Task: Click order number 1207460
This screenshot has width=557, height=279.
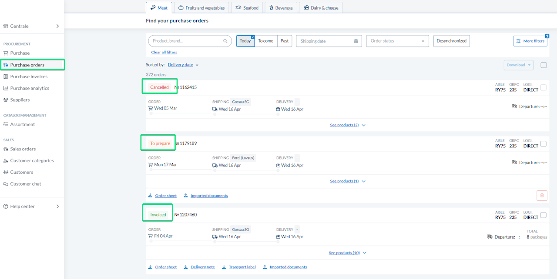Action: click(186, 215)
